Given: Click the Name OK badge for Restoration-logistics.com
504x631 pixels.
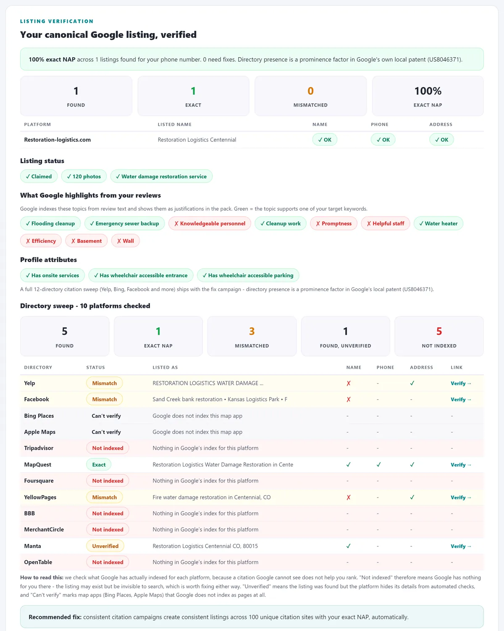Looking at the screenshot, I should point(325,140).
